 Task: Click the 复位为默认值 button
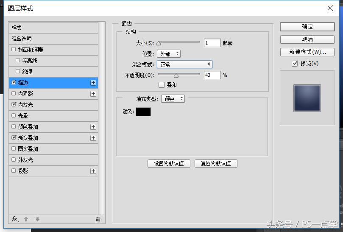[216, 163]
